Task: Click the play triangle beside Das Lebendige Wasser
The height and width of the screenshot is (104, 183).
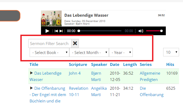Action: point(31,73)
